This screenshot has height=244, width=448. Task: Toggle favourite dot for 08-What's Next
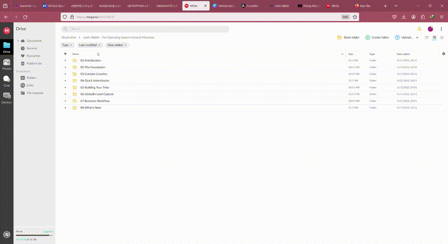click(x=65, y=108)
